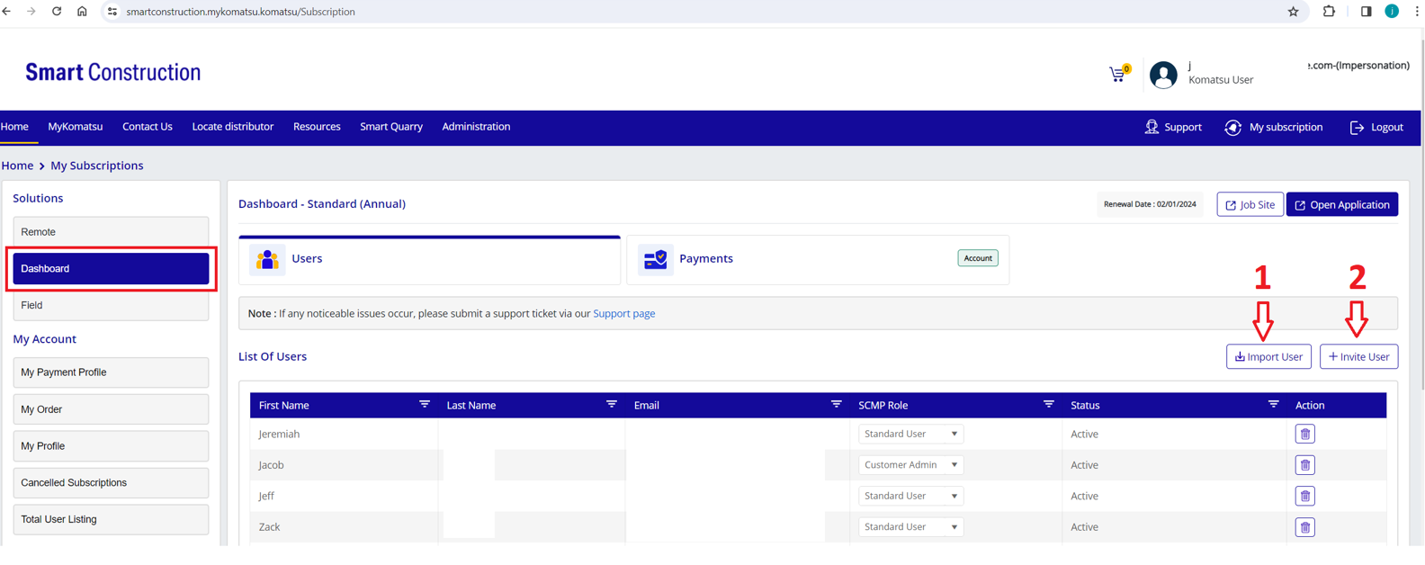Open the Administration menu

pyautogui.click(x=476, y=127)
